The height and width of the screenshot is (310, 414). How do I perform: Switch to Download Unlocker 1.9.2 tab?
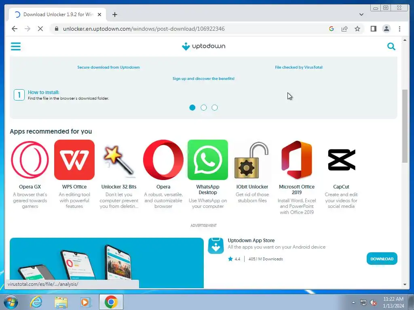[57, 15]
